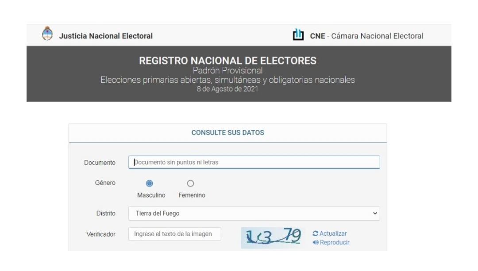Click the Justicia Nacional Electoral header title
Image resolution: width=478 pixels, height=271 pixels.
tap(106, 36)
